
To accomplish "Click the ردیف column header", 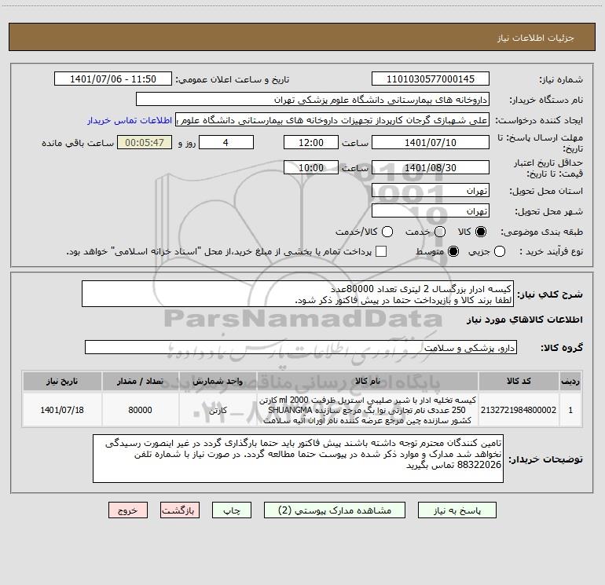I will tap(570, 381).
